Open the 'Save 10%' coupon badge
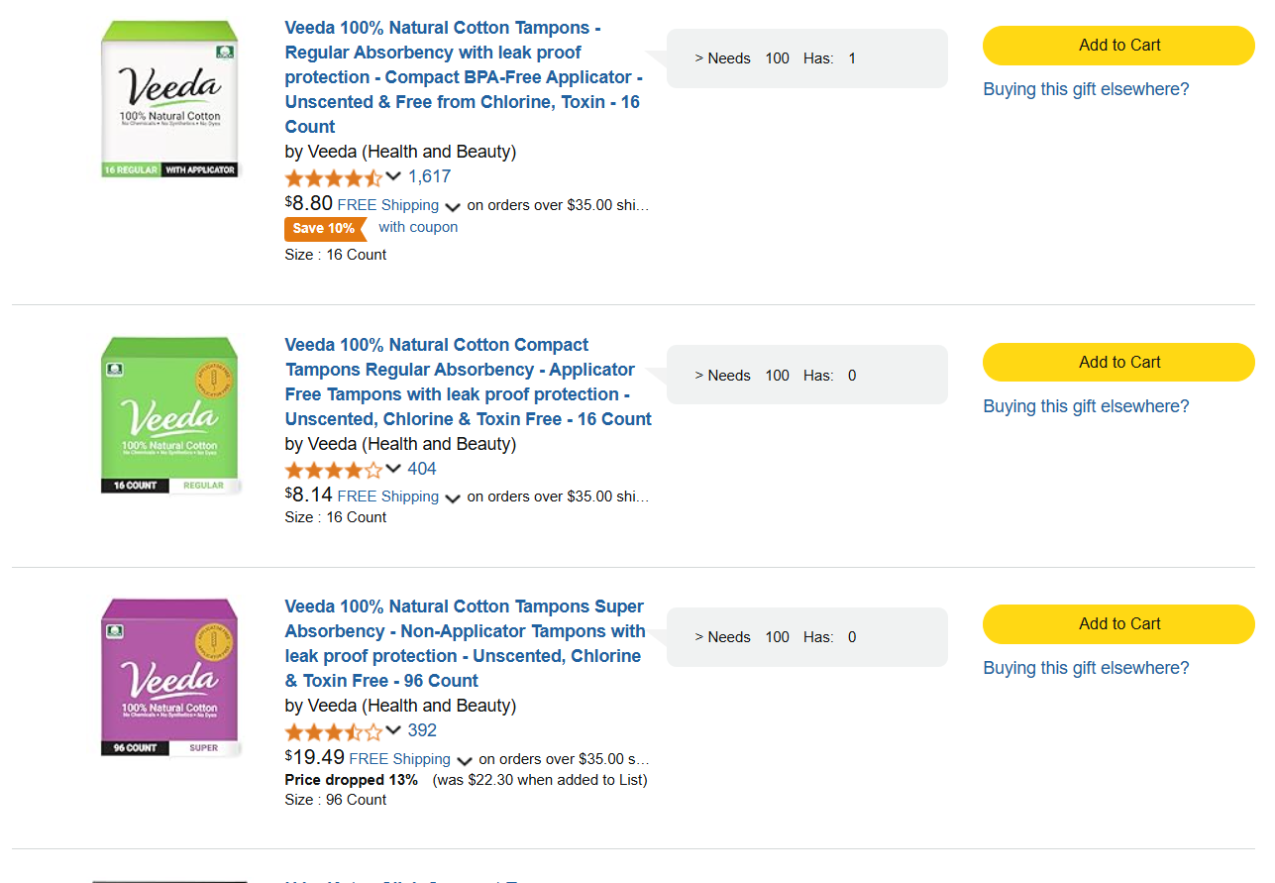This screenshot has width=1275, height=883. 325,229
